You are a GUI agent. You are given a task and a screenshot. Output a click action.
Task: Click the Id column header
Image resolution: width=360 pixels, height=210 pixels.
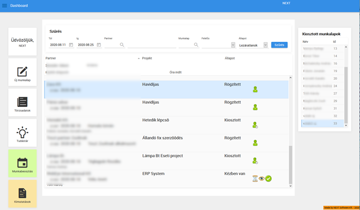(334, 42)
